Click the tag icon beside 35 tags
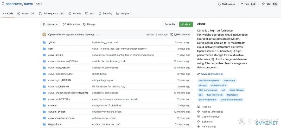The width and height of the screenshot is (281, 128). coord(85,24)
